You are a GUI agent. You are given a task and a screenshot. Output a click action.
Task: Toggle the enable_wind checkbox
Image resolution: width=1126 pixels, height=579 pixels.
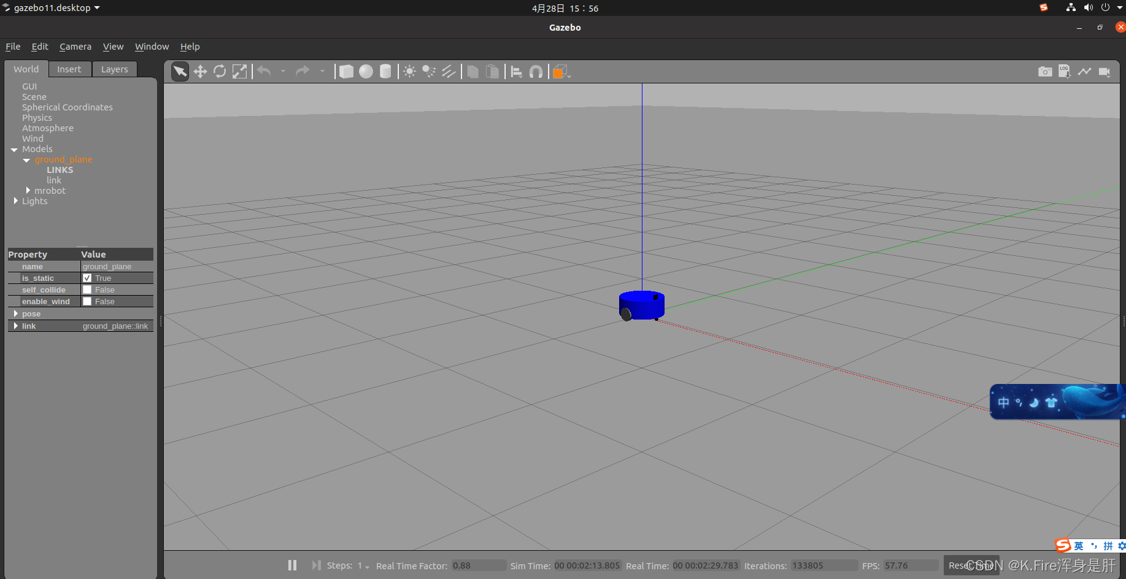(x=87, y=301)
